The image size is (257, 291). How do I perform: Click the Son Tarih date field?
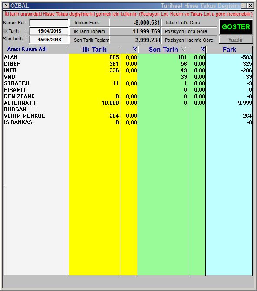[x=49, y=40]
